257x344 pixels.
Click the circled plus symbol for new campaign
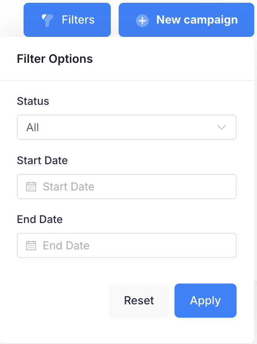(142, 20)
